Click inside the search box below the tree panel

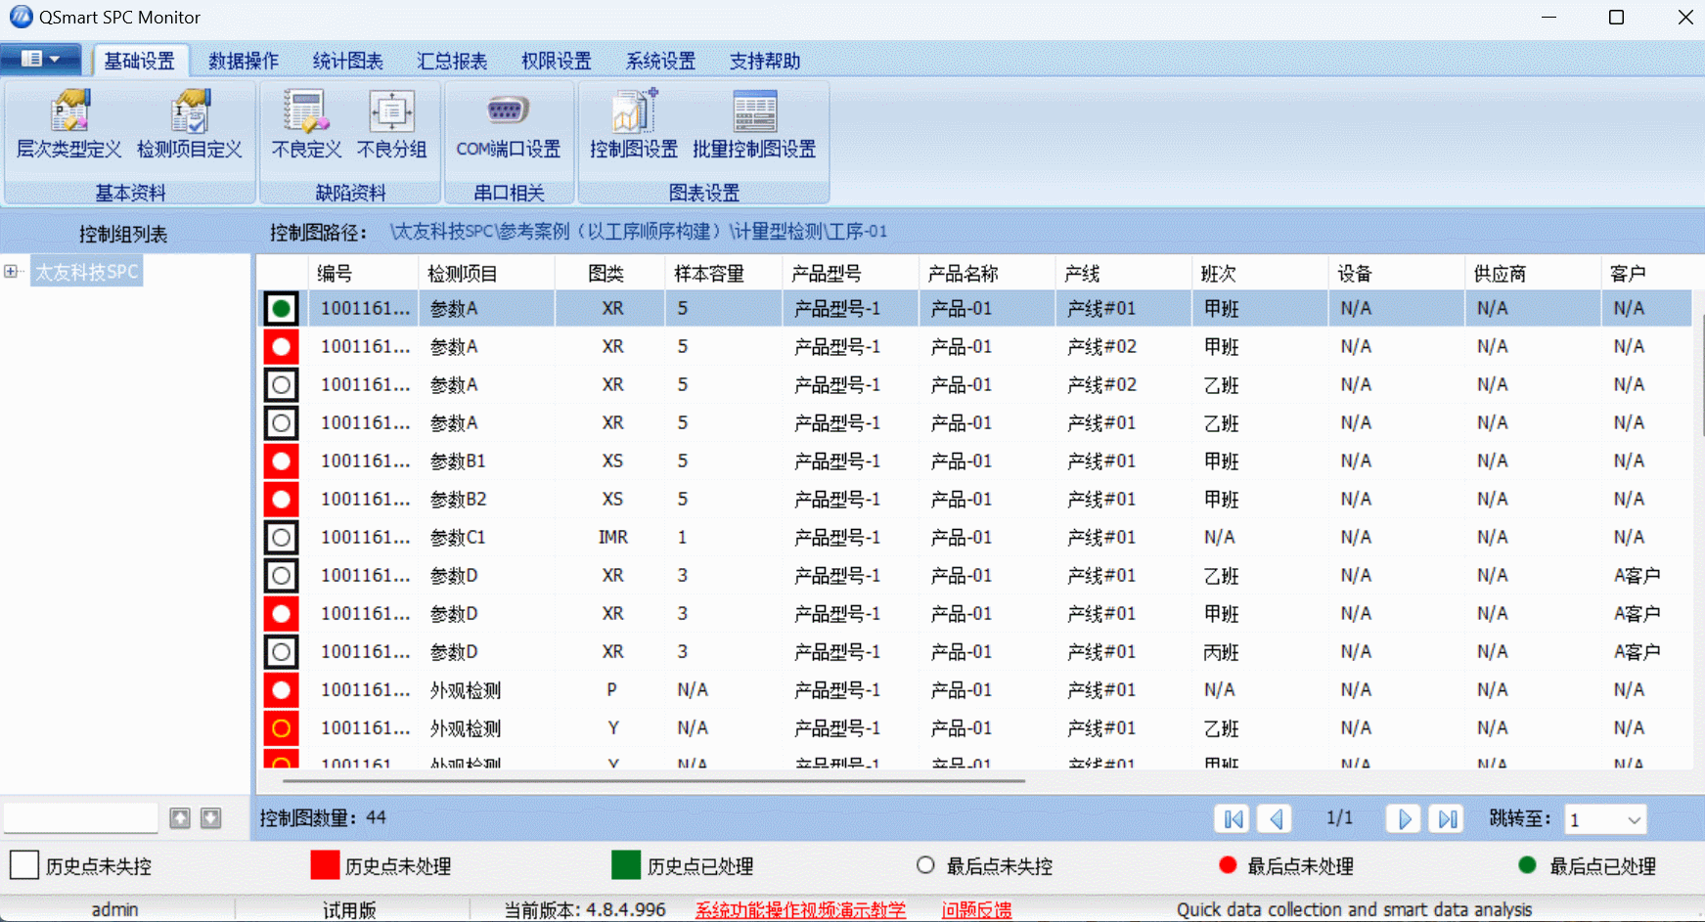click(80, 817)
